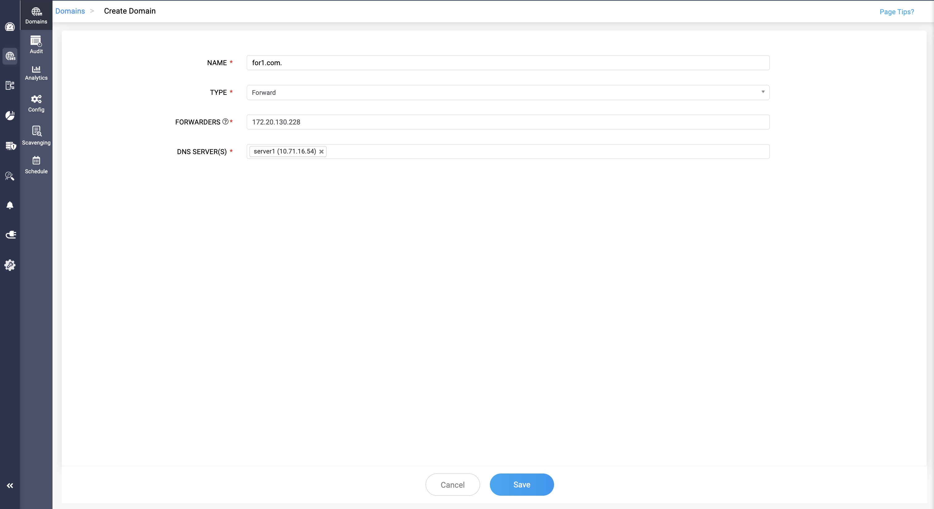Open the pie chart reports icon

[10, 116]
